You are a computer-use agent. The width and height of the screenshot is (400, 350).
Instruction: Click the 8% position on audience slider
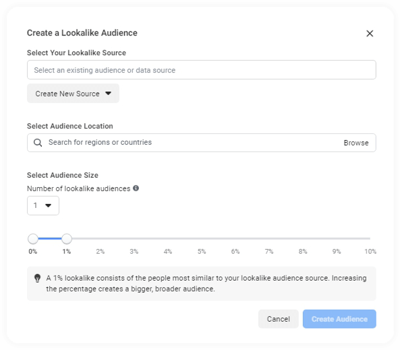coord(303,239)
